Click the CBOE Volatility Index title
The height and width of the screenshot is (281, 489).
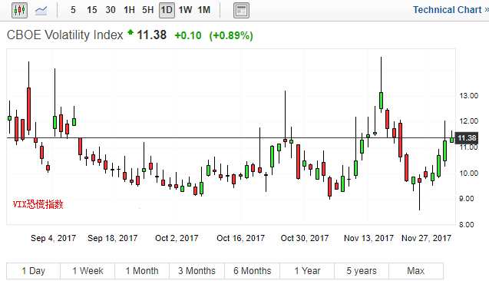point(64,35)
